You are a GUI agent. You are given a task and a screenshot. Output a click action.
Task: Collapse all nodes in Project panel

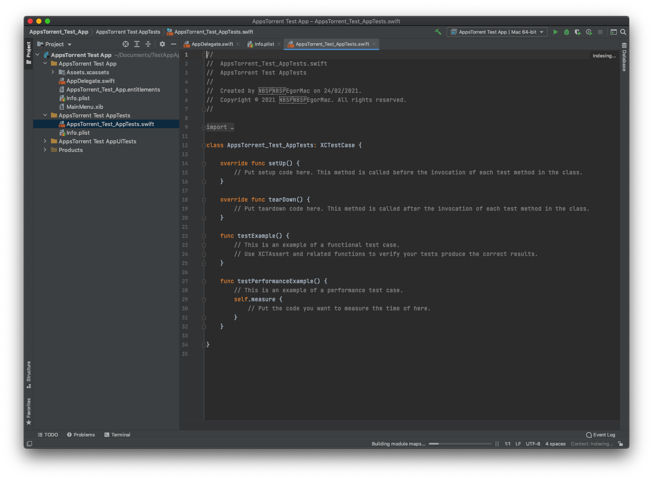point(148,44)
